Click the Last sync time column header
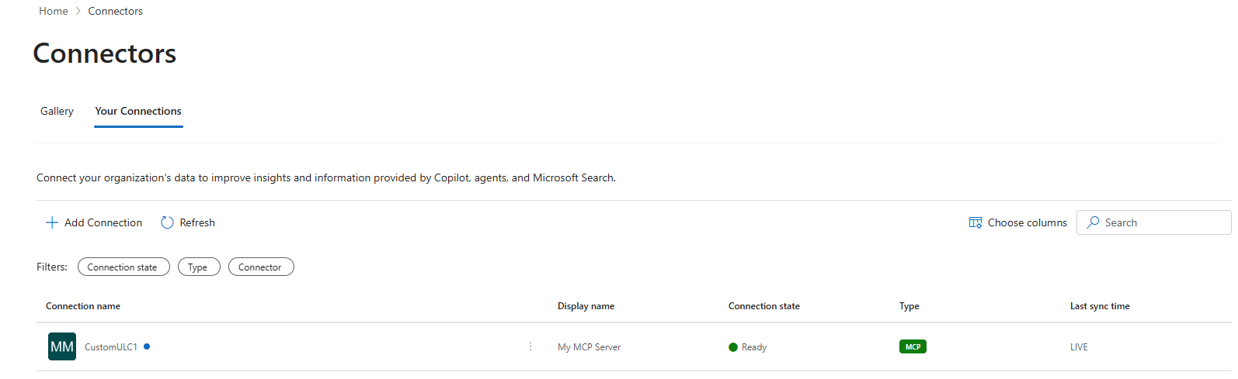 coord(1100,306)
